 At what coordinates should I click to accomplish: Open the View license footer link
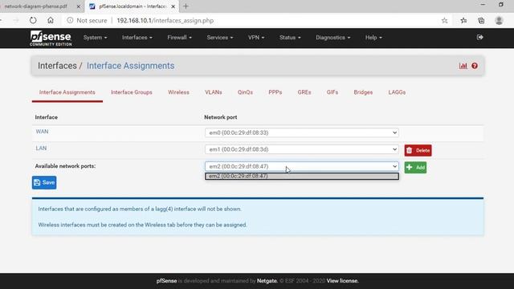(343, 281)
